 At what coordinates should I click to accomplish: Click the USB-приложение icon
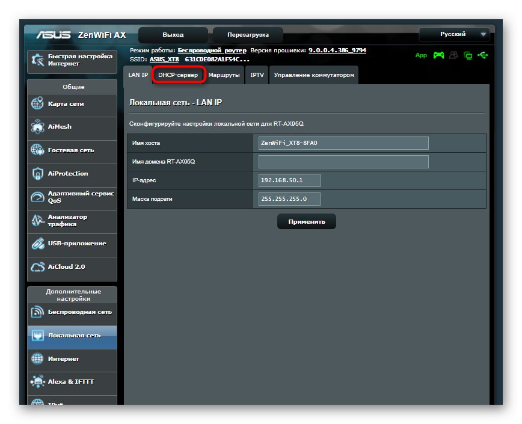[x=38, y=244]
